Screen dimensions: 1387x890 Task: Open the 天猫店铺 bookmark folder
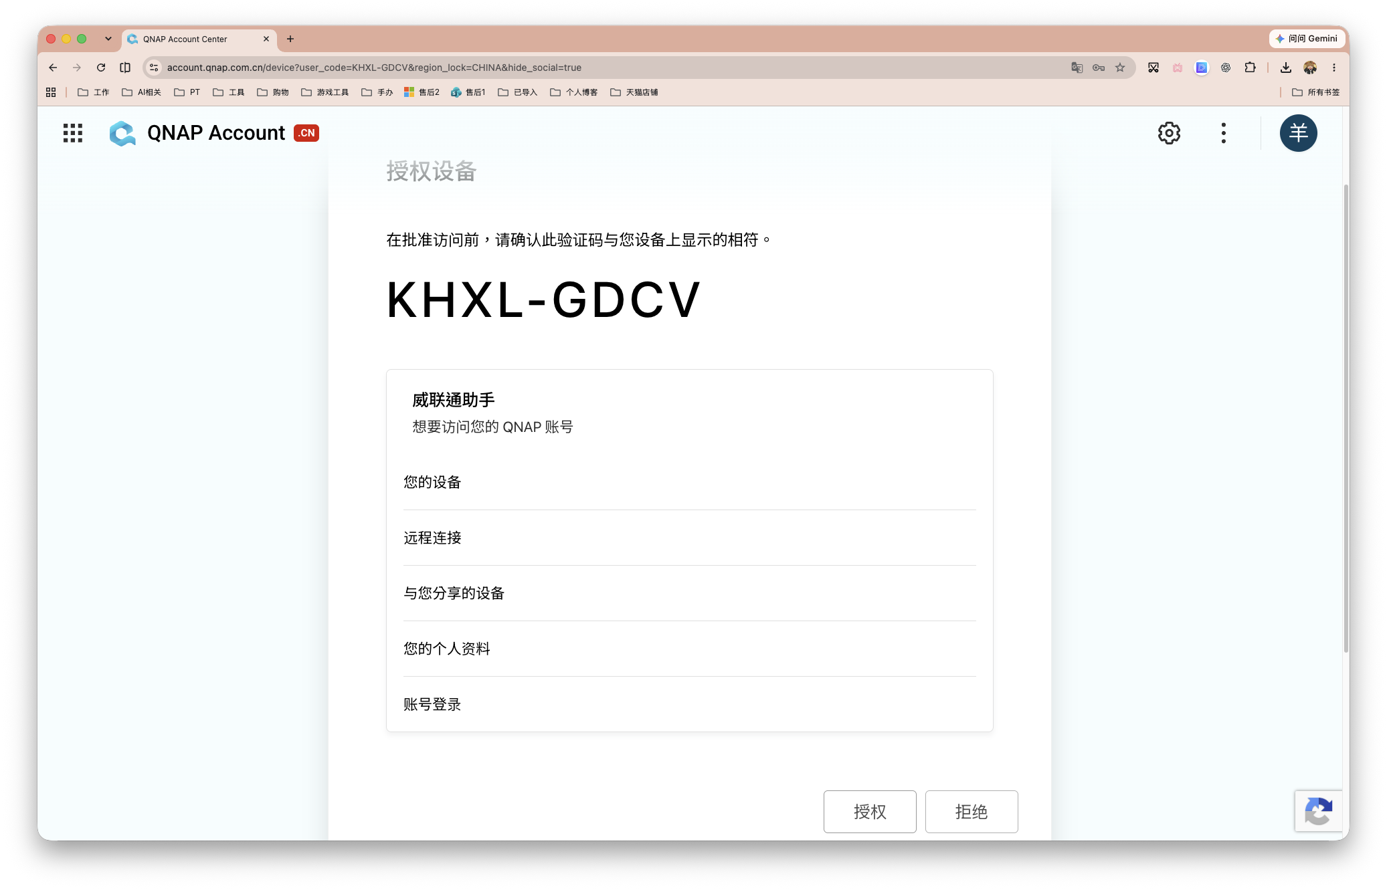tap(634, 92)
